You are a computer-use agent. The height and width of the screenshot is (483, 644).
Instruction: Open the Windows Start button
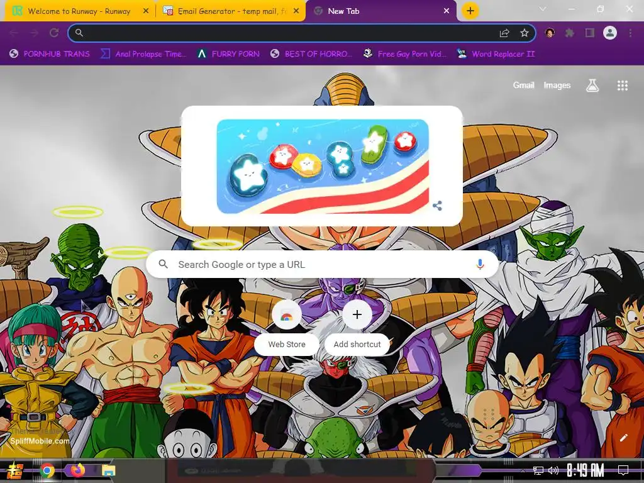[x=15, y=470]
